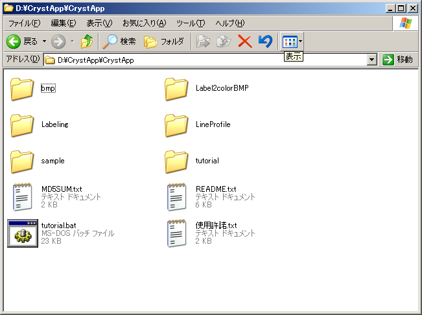422x315 pixels.
Task: Click the Windows flag logo
Action: 406,23
